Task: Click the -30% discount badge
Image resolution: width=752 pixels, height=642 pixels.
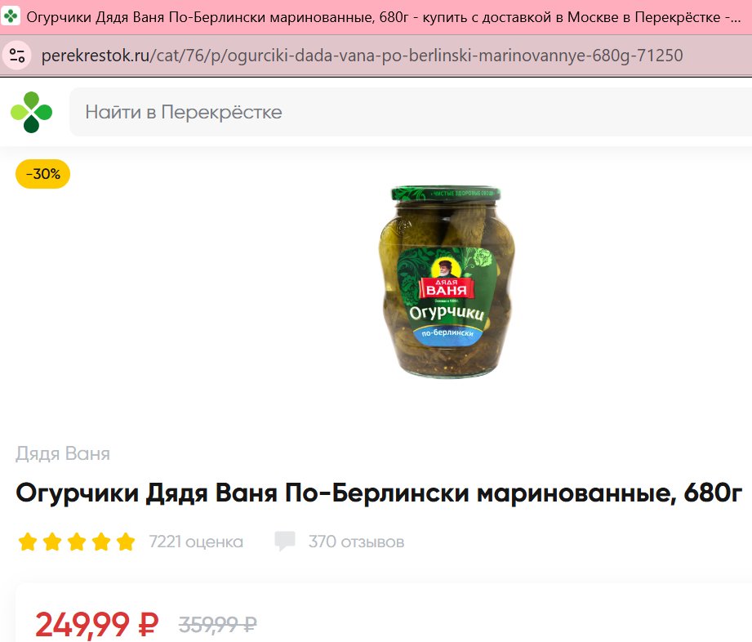Action: (42, 174)
